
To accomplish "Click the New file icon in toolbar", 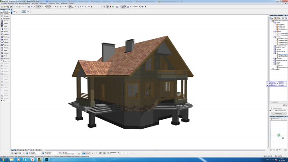I will coord(2,7).
